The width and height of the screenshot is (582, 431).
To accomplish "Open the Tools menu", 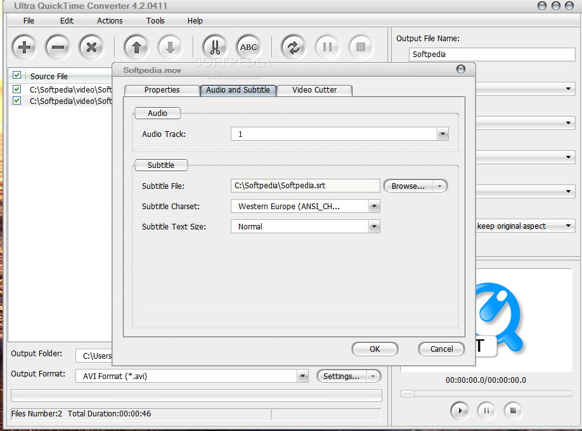I will (x=155, y=21).
